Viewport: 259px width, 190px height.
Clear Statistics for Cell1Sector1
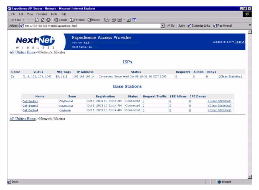[220, 101]
